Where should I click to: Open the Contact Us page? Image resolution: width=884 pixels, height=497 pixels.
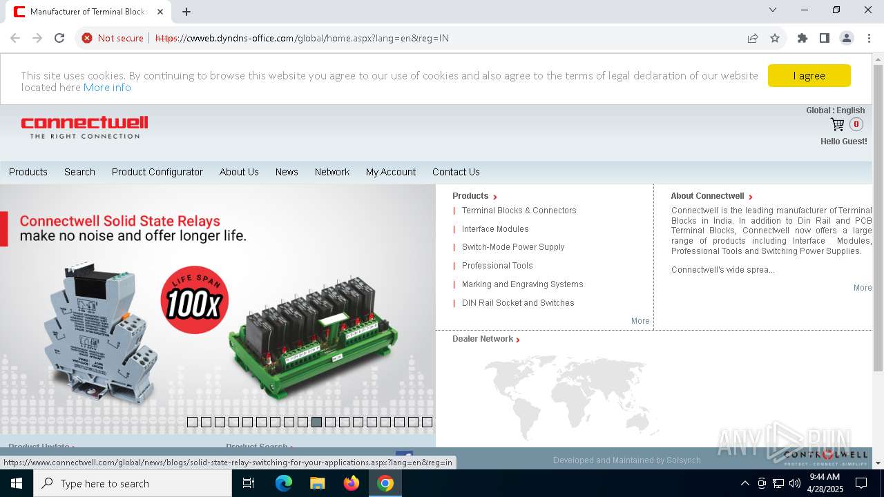pyautogui.click(x=456, y=172)
